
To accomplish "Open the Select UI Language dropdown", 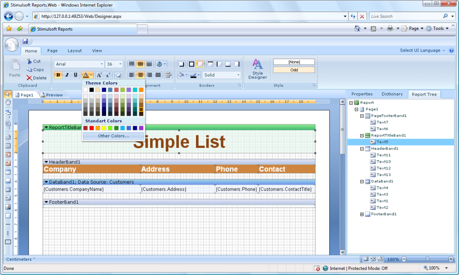I will coord(422,51).
